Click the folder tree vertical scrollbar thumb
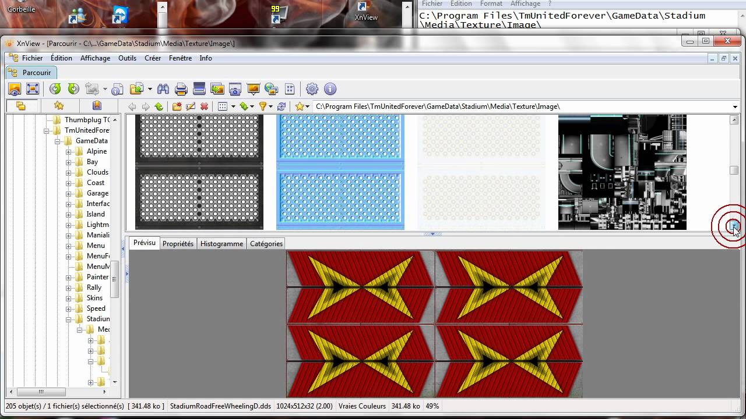Image resolution: width=746 pixels, height=419 pixels. 115,280
